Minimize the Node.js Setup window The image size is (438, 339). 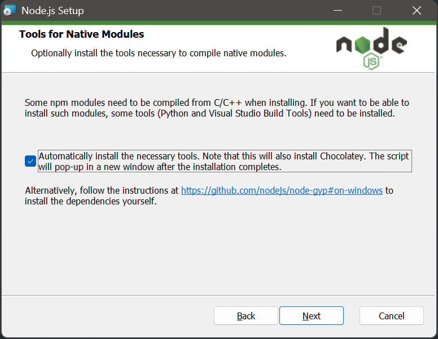338,11
